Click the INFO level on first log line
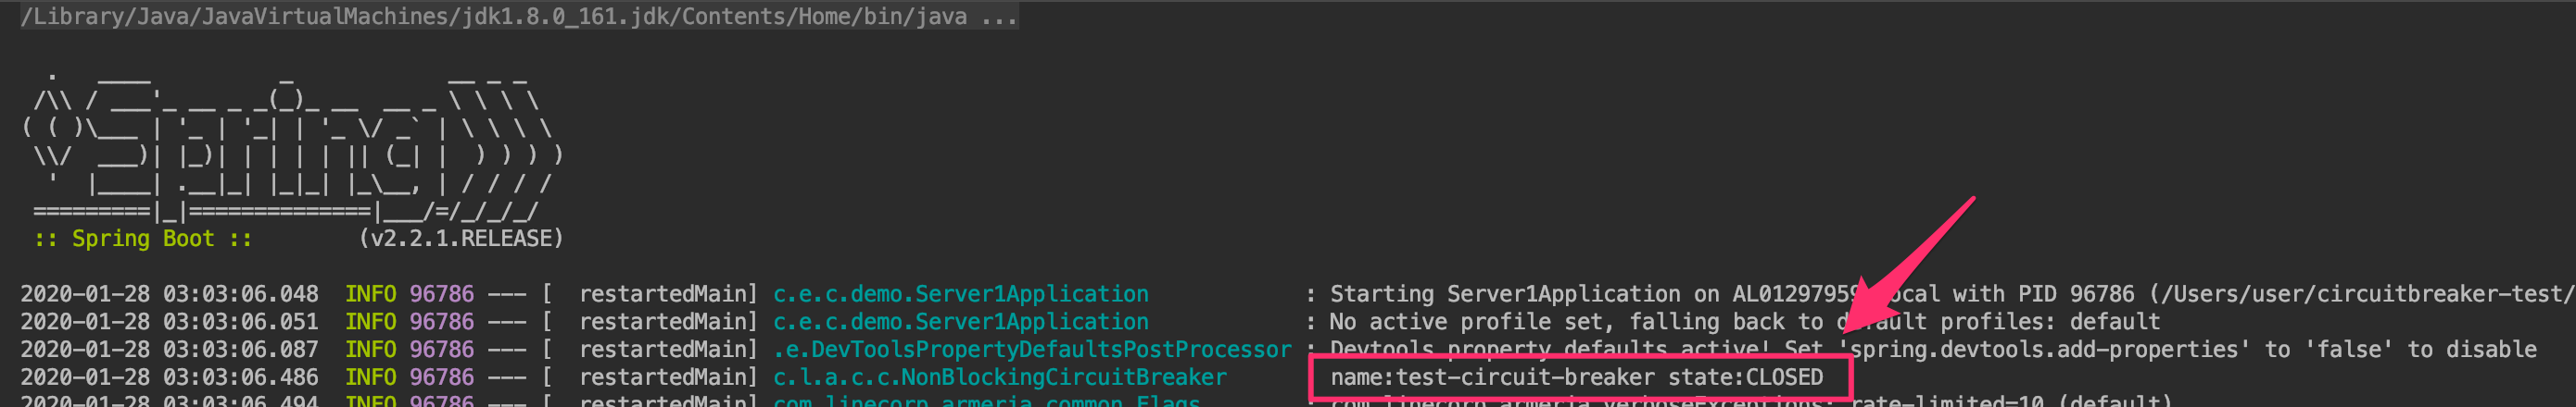Image resolution: width=2576 pixels, height=407 pixels. click(370, 294)
